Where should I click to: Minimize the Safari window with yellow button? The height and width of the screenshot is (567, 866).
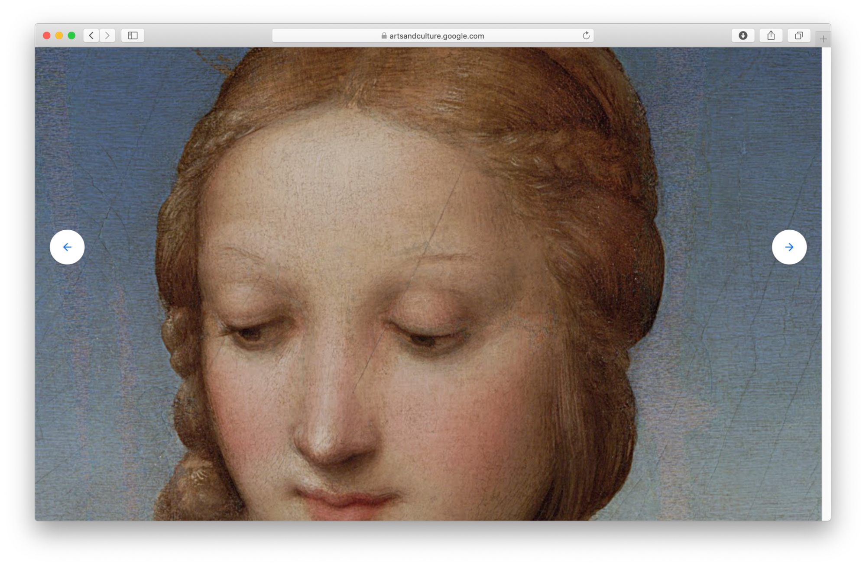pyautogui.click(x=59, y=35)
